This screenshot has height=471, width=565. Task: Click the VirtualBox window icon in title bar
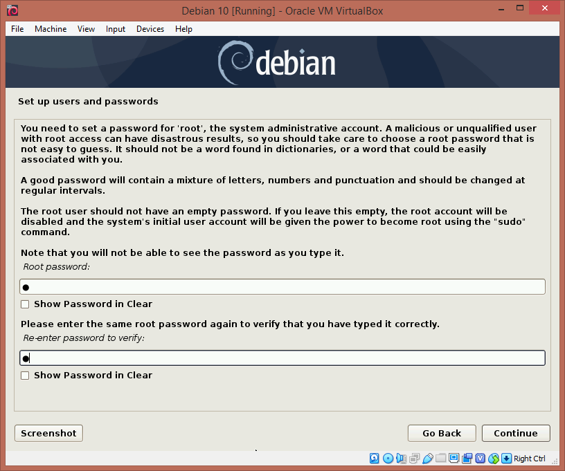pos(12,10)
